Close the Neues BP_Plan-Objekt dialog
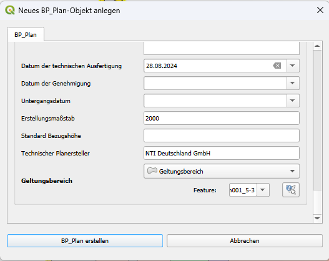329x261 pixels. (320, 10)
